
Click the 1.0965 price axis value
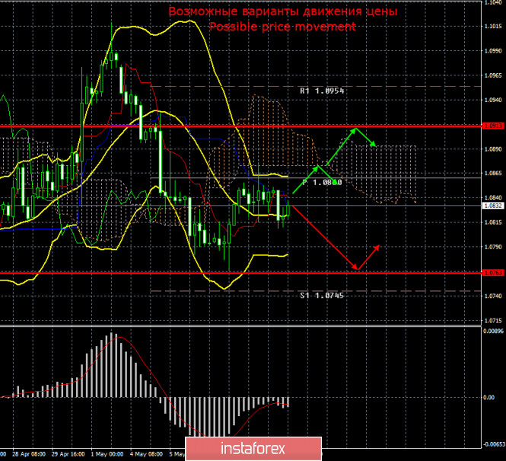pyautogui.click(x=493, y=75)
